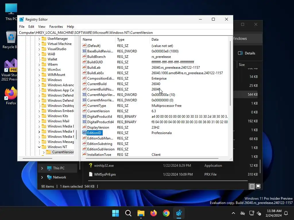Click the values pane vertical scrollbar
294x220 pixels.
230,73
